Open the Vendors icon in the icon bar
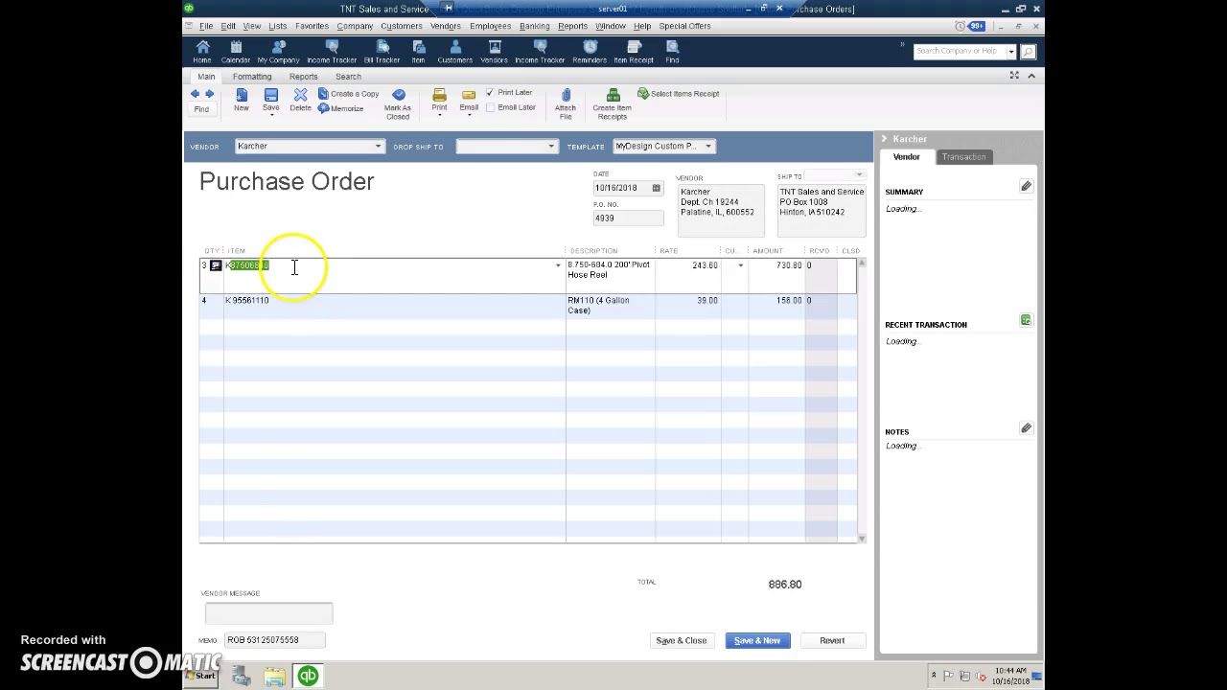Screen dimensions: 1227x690 (x=495, y=52)
